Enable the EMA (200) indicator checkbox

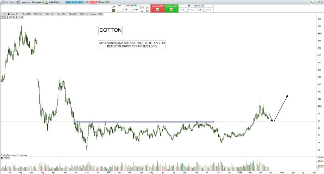[x=55, y=14]
